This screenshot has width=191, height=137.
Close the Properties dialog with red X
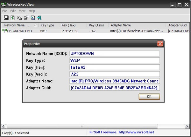pyautogui.click(x=160, y=44)
